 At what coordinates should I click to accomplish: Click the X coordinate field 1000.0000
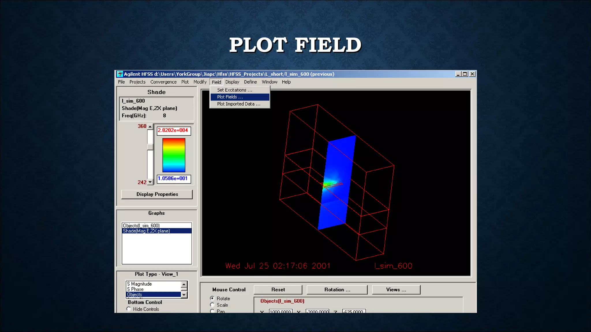click(x=280, y=311)
